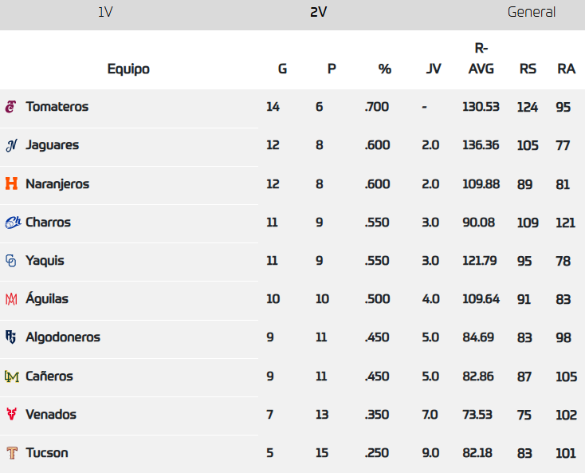Image resolution: width=585 pixels, height=473 pixels.
Task: Open the Venados team name link
Action: pyautogui.click(x=51, y=415)
